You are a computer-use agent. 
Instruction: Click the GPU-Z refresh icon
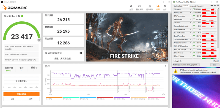[x=215, y=5]
